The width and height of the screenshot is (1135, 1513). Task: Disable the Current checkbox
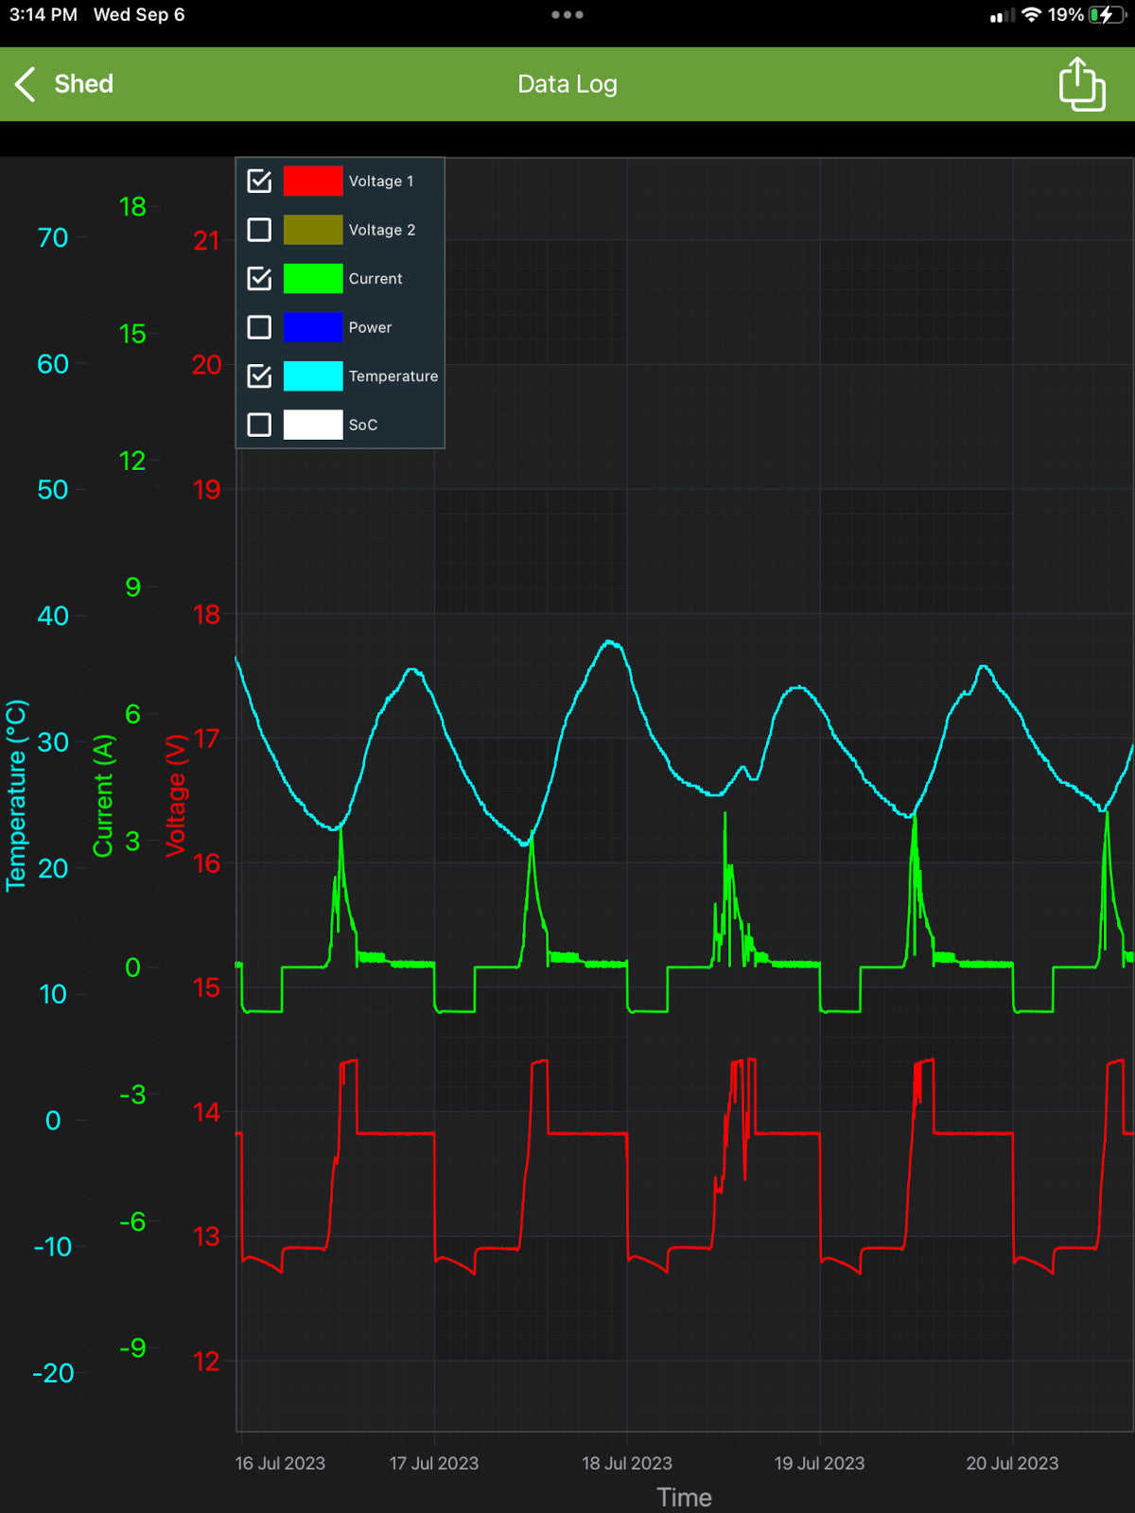[x=259, y=279]
